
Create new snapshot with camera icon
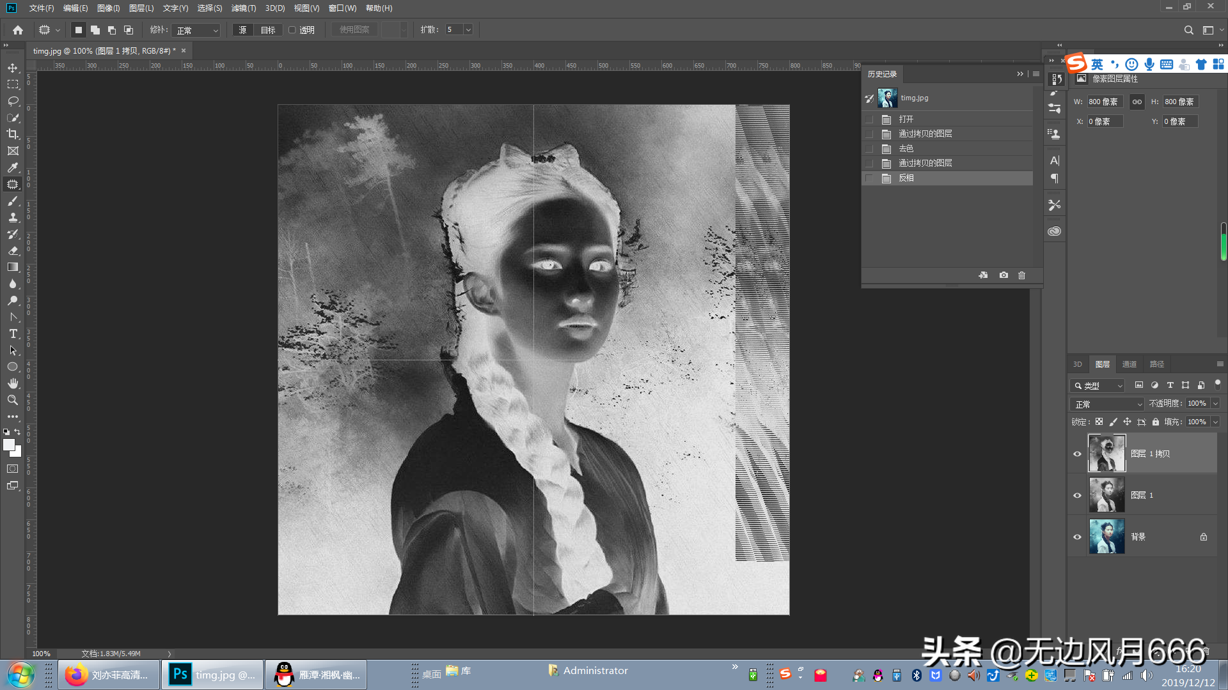(1004, 275)
